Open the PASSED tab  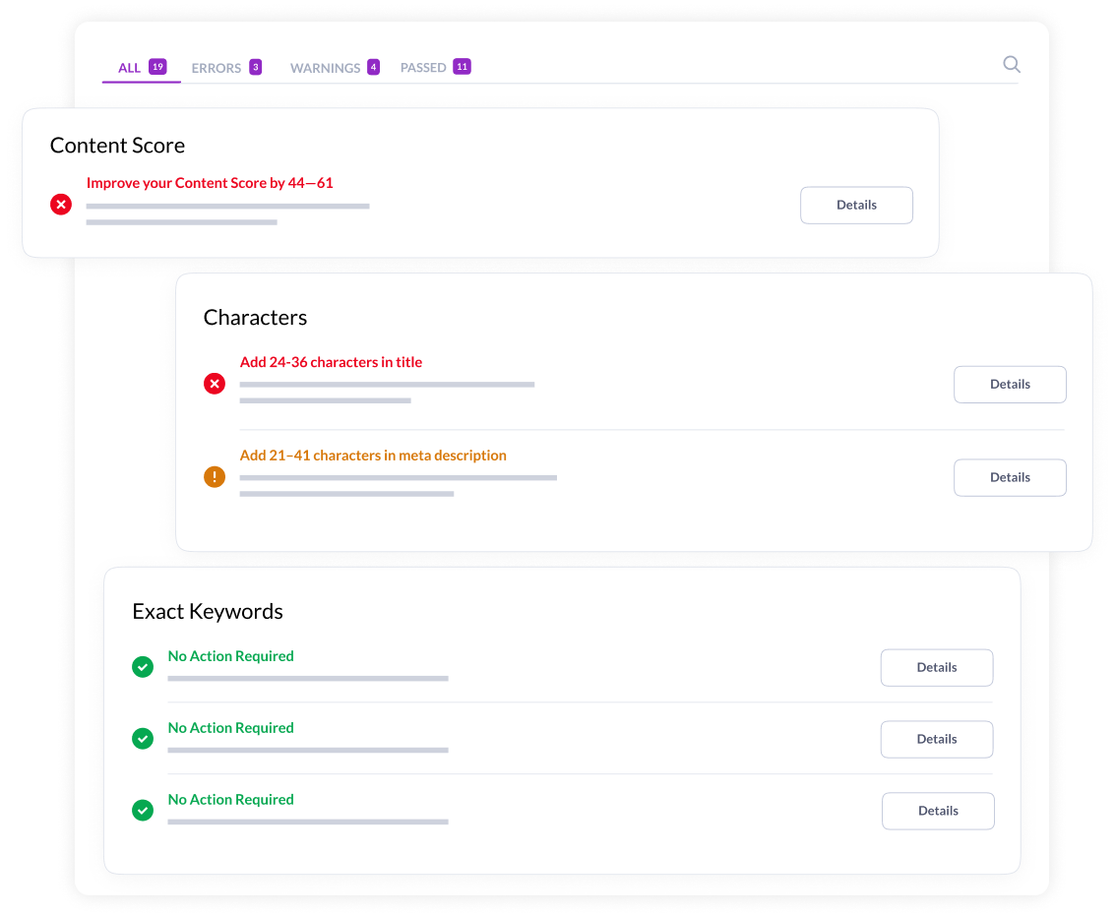pos(423,67)
